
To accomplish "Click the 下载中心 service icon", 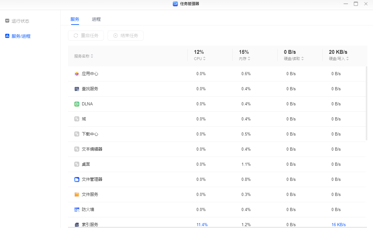I will [x=76, y=134].
